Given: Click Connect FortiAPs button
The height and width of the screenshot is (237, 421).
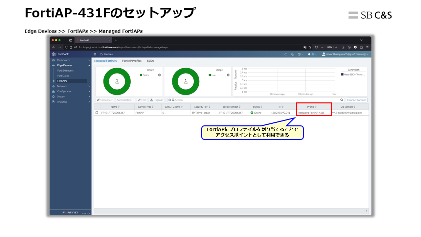Looking at the screenshot, I should click(357, 100).
